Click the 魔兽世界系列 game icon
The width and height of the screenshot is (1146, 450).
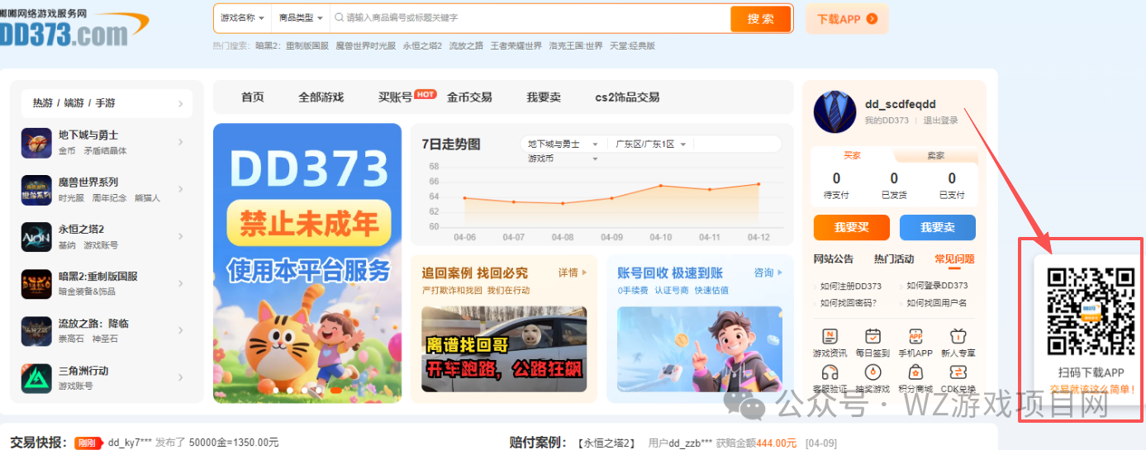pyautogui.click(x=36, y=190)
